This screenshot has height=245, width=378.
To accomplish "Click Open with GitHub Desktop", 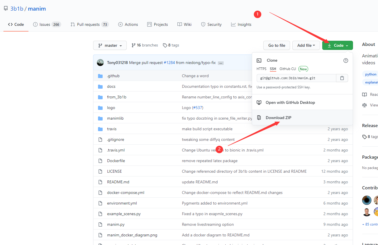I will point(290,102).
